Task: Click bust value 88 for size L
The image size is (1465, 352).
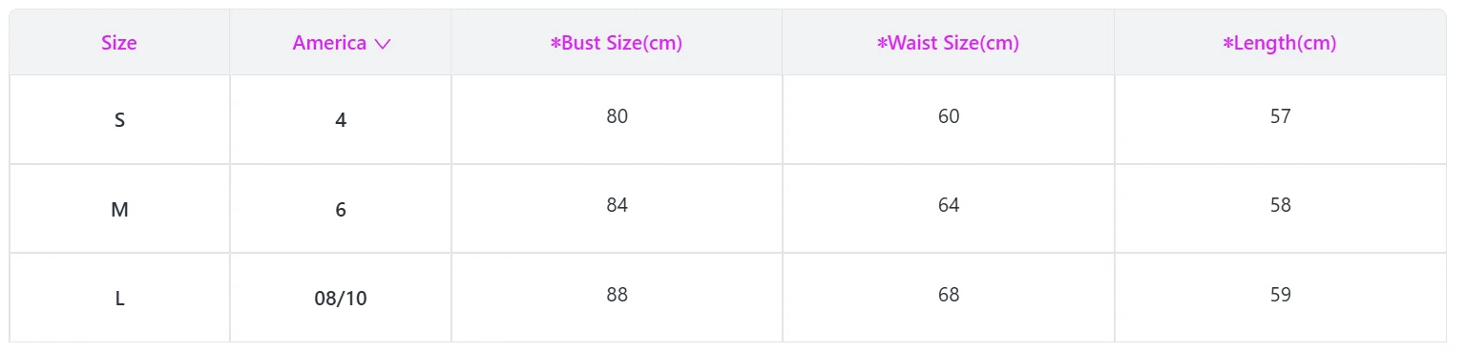Action: (617, 295)
